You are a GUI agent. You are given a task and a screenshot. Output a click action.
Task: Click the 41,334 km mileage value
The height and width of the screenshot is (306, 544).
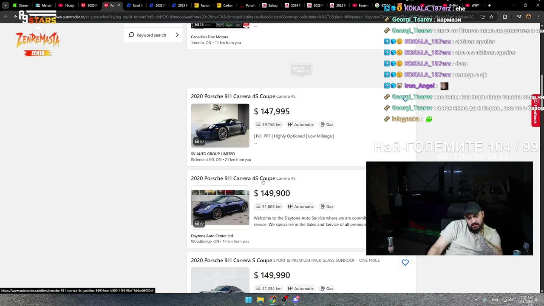[x=272, y=289]
